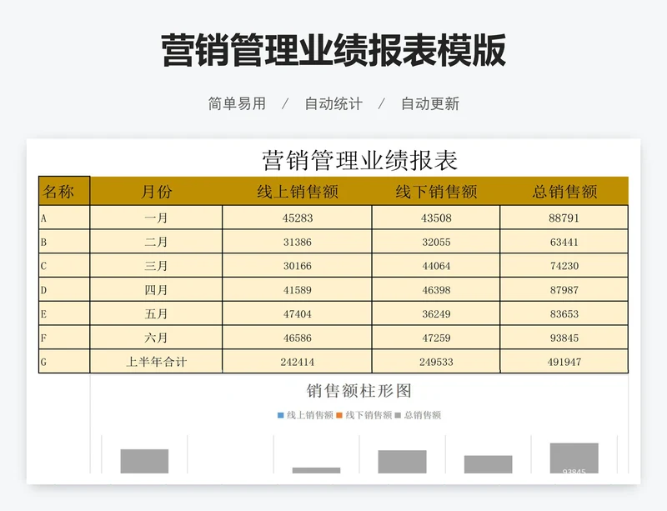This screenshot has width=667, height=511.
Task: Click online sales value 31386
Action: tap(298, 242)
